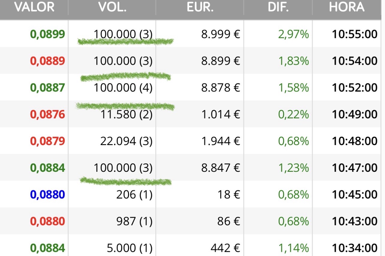Click the red price 0,0876

[x=47, y=115]
